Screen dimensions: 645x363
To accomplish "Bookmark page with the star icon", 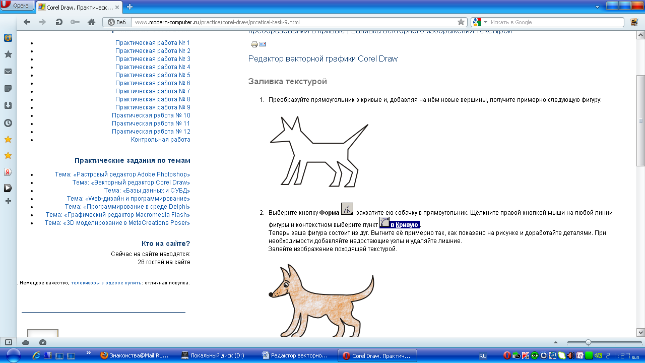I will tap(461, 22).
